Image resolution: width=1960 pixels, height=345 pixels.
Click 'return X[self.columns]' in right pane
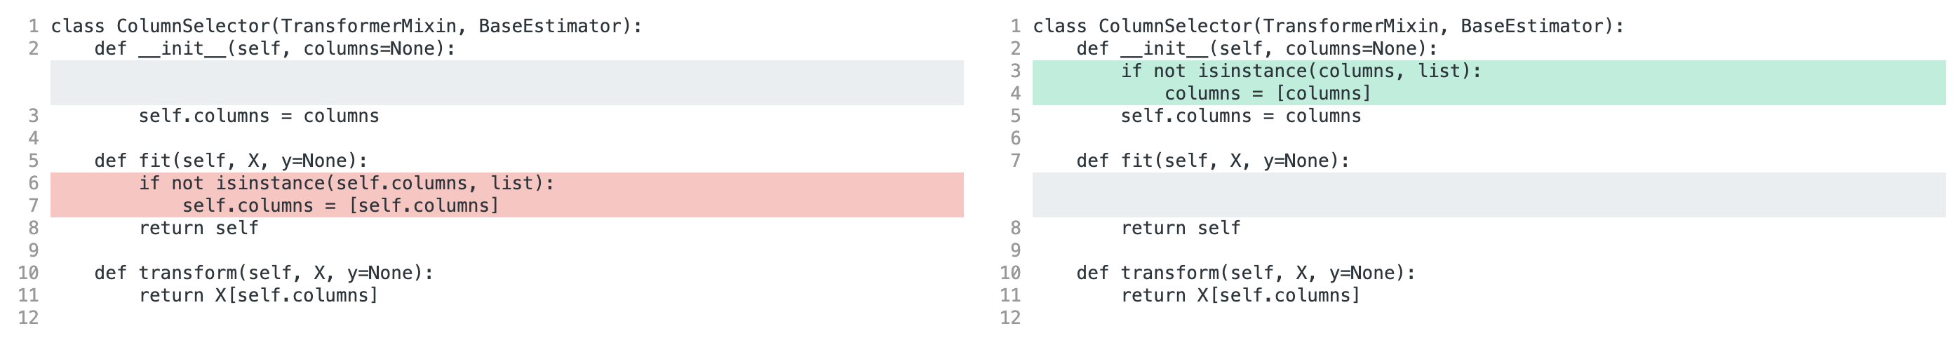1240,296
